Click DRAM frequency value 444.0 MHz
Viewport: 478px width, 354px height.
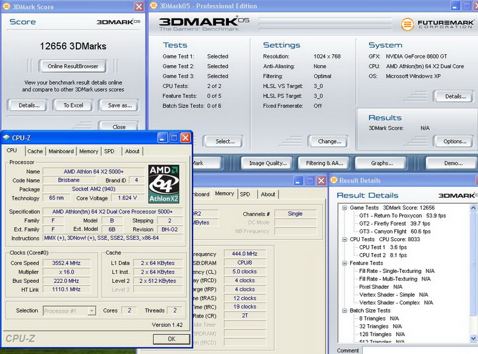[244, 254]
